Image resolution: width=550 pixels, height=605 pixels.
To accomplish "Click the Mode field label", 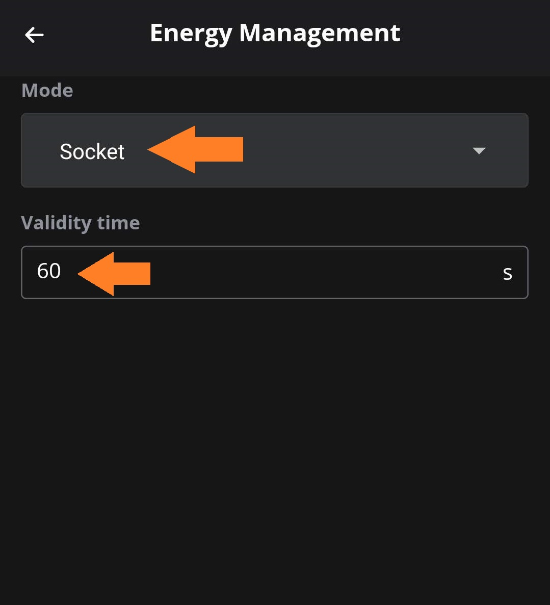I will [x=47, y=91].
